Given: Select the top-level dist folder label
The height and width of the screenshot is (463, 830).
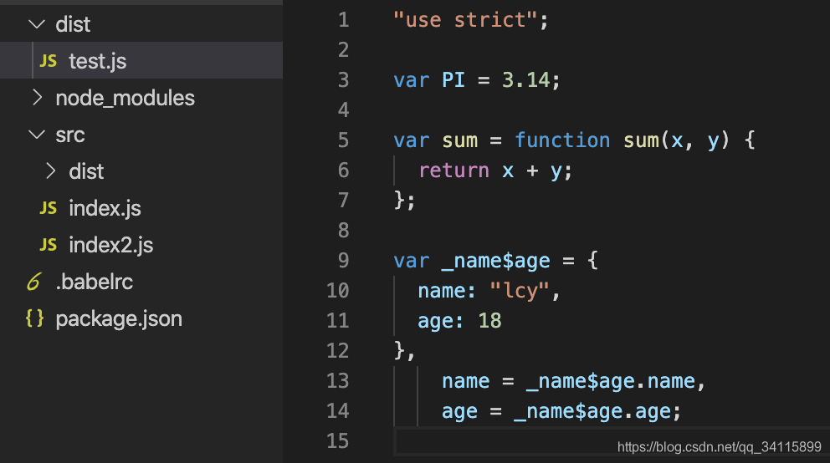Looking at the screenshot, I should pos(73,24).
